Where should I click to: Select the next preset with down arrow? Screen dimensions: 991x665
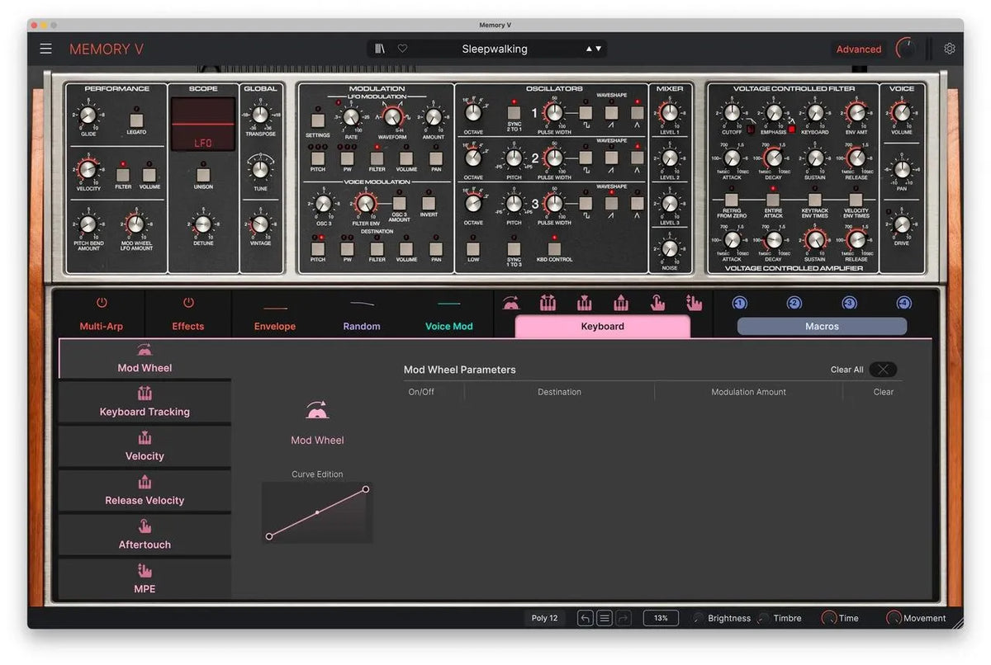[x=599, y=49]
